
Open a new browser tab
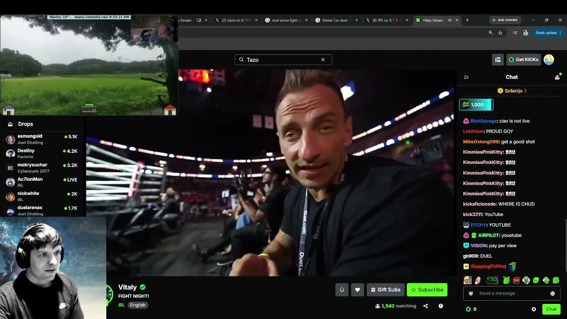[467, 20]
